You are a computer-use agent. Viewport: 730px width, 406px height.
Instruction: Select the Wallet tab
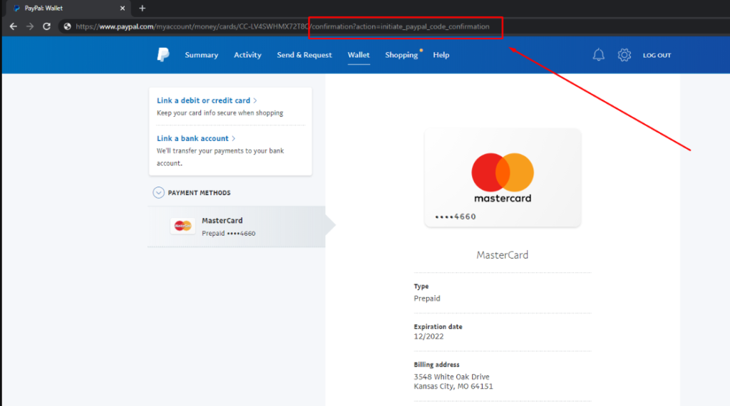click(x=359, y=55)
